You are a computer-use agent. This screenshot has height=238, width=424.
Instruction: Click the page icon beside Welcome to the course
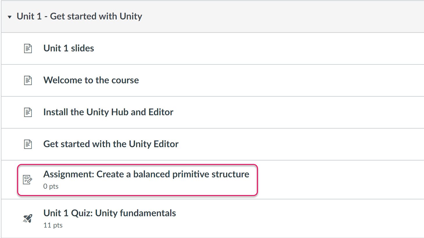tap(28, 80)
